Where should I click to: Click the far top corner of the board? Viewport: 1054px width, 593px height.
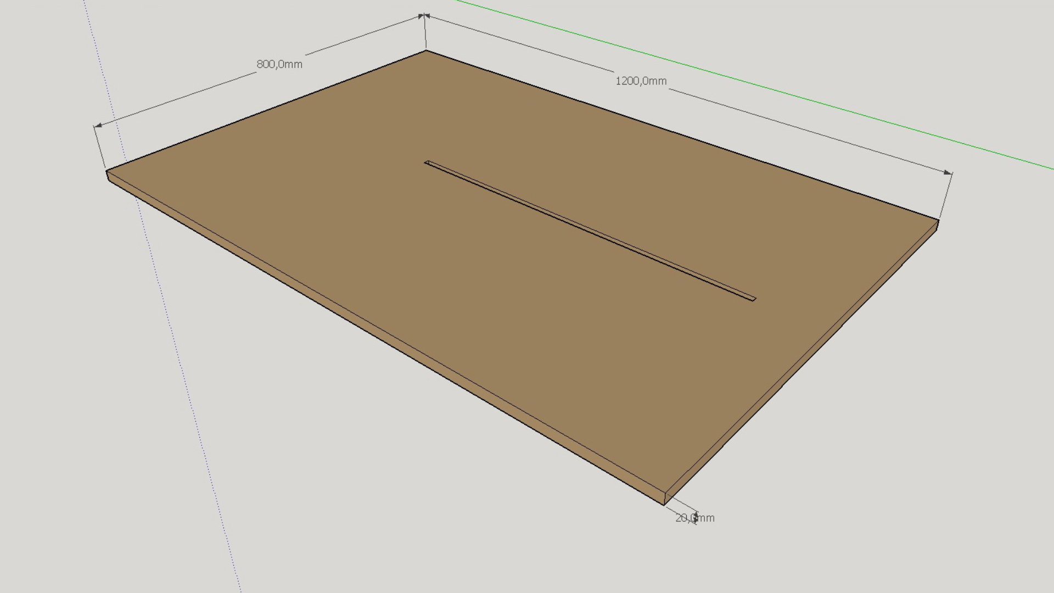[426, 51]
